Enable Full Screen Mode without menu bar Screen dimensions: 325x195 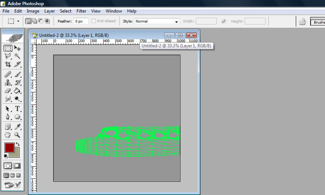pyautogui.click(x=18, y=176)
